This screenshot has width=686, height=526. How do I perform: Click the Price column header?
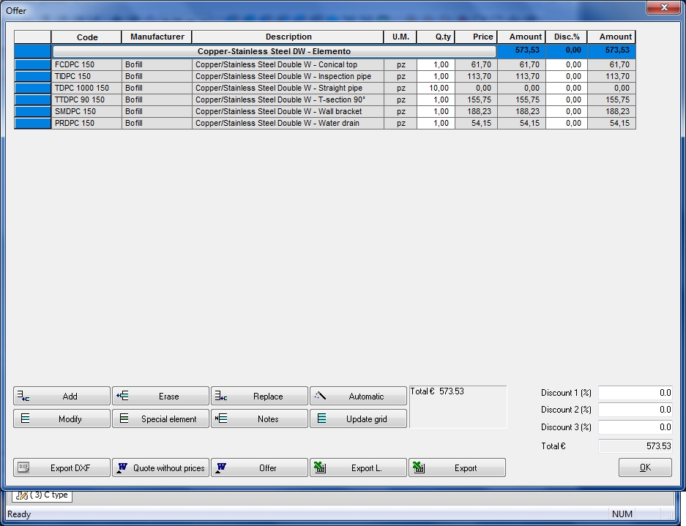coord(476,37)
